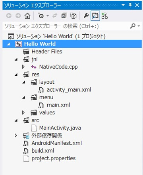Screen dimensions: 143x175
Task: Click Collapse All toolbar icon
Action: point(64,16)
